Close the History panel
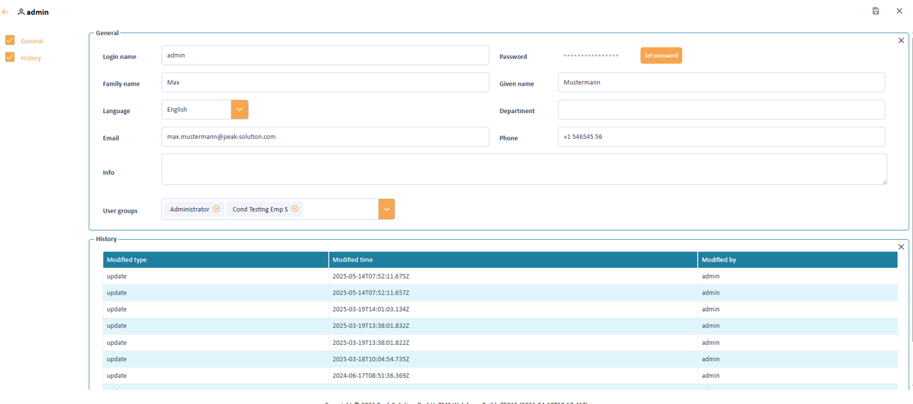 [901, 247]
